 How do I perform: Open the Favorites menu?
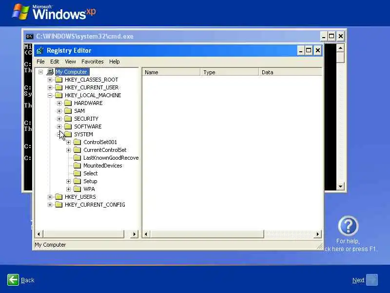click(92, 62)
